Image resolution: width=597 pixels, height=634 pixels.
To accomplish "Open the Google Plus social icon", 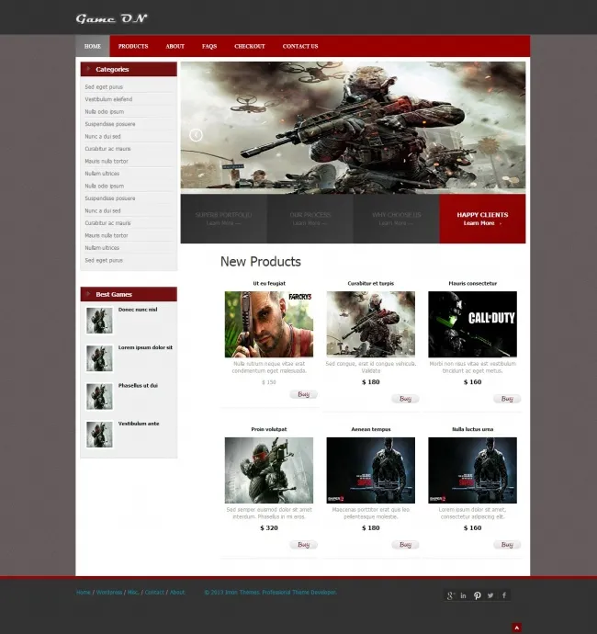I will (450, 595).
